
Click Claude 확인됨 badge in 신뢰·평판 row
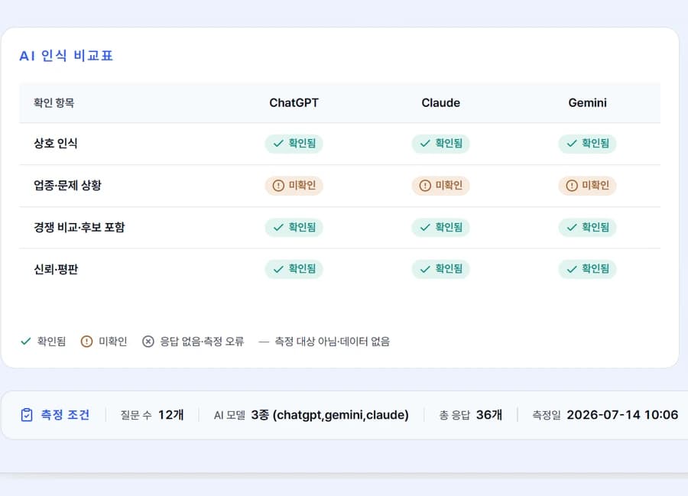tap(440, 269)
